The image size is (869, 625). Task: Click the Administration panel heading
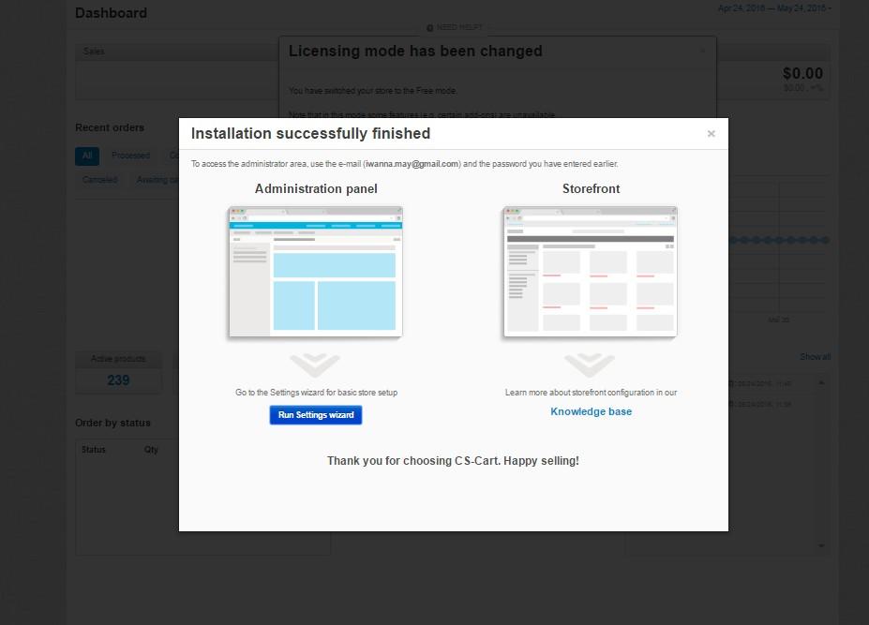pyautogui.click(x=316, y=189)
